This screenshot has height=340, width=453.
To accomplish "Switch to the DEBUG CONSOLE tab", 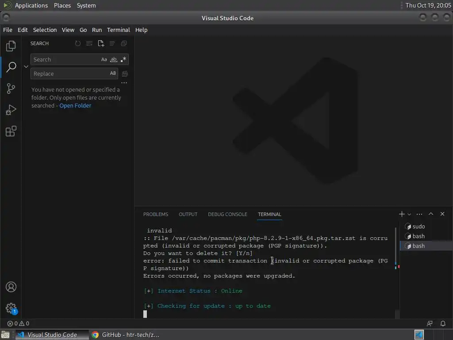I will click(228, 214).
